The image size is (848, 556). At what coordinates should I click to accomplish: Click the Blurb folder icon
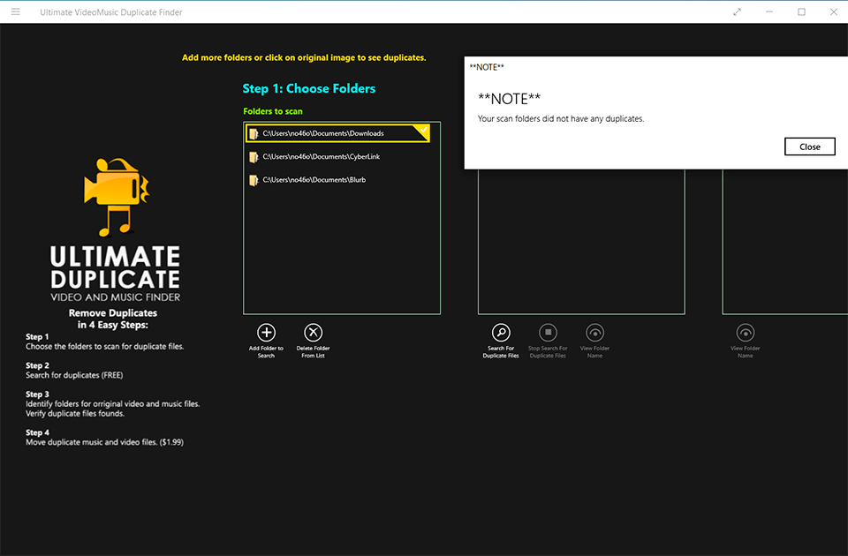click(x=254, y=180)
